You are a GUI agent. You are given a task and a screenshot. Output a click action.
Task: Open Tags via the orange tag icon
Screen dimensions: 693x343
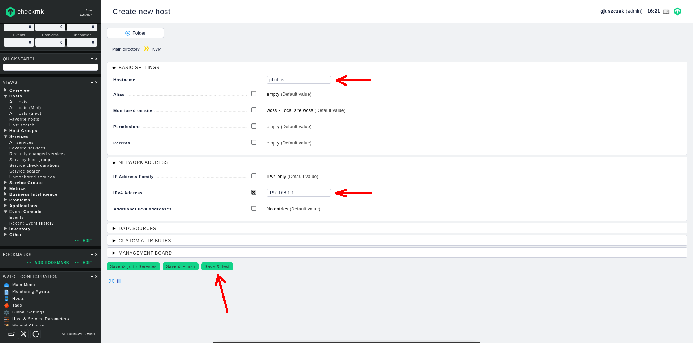click(x=6, y=305)
